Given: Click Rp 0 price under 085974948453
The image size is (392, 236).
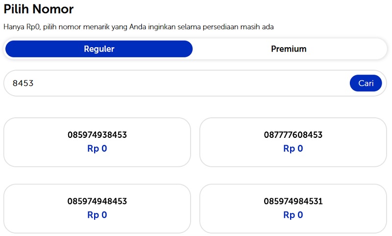Looking at the screenshot, I should tap(97, 215).
